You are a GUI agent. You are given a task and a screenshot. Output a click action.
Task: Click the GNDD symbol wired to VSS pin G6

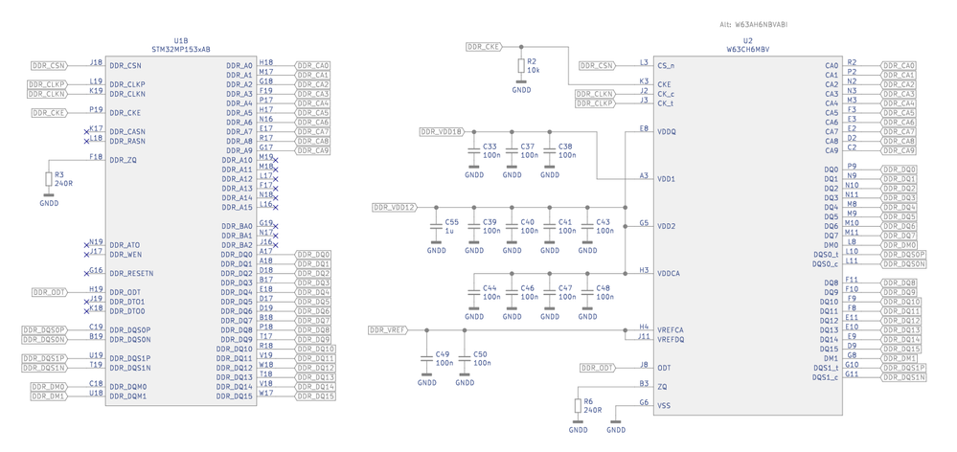[x=616, y=425]
